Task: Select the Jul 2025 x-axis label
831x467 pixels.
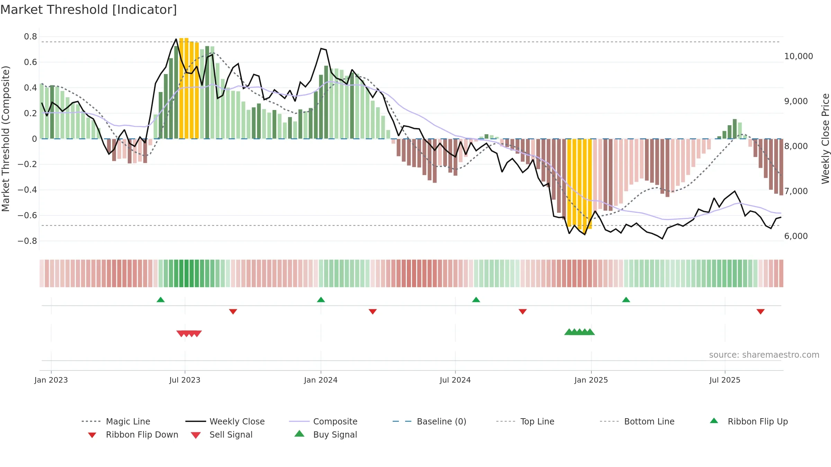Action: 725,380
